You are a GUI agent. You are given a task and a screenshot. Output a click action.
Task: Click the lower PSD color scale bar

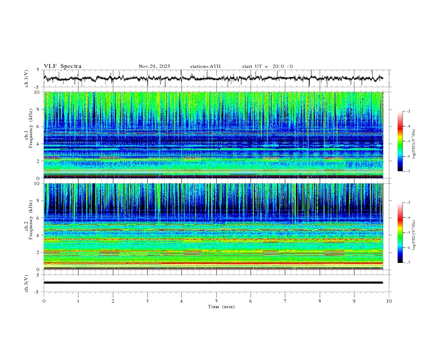coord(400,233)
